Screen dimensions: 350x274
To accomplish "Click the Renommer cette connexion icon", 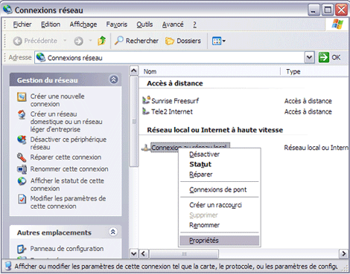I will 22,169.
